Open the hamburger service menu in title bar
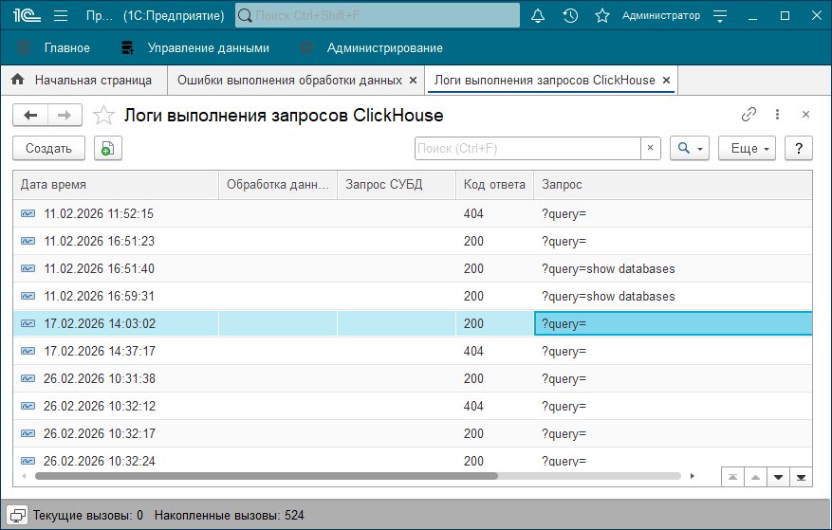 click(x=61, y=16)
